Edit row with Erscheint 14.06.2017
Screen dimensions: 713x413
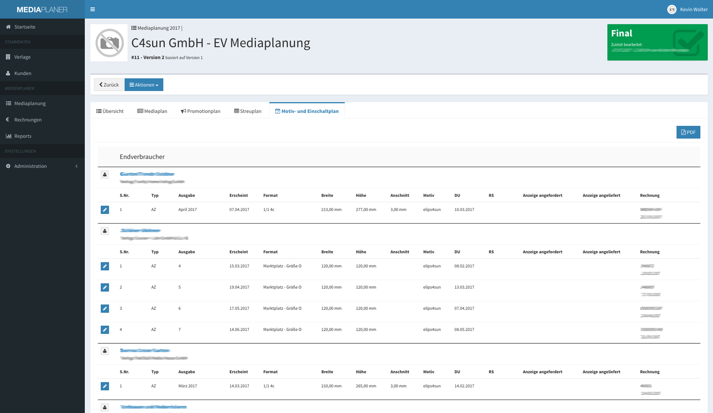point(105,330)
